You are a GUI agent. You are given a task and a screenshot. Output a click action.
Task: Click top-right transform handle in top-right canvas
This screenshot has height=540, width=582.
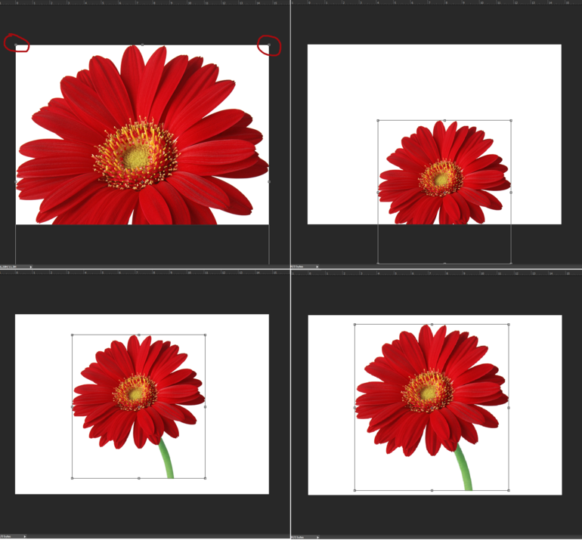pos(511,120)
